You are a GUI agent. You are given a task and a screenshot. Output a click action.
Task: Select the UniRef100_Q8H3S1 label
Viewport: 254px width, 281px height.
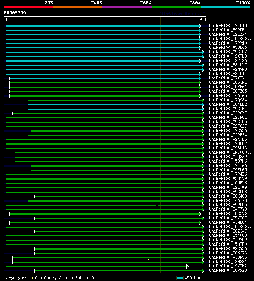tap(228, 262)
